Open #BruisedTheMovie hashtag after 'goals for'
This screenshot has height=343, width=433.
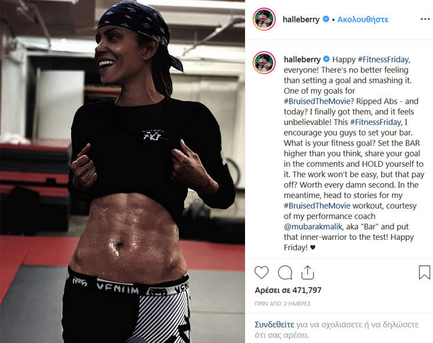click(x=317, y=101)
